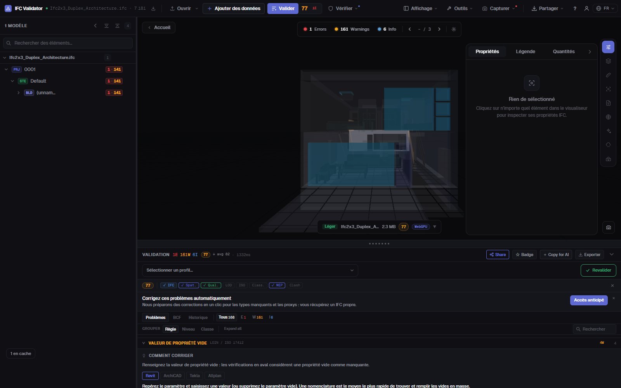
Task: Toggle the Spat. check chip
Action: point(189,285)
